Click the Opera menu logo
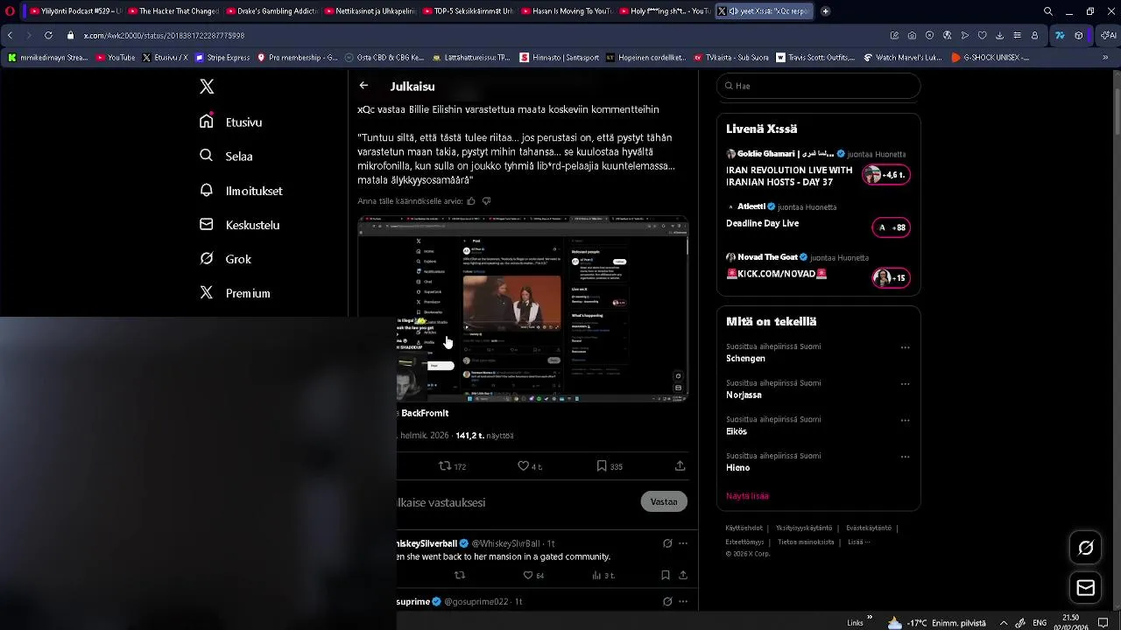This screenshot has height=630, width=1121. tap(10, 11)
